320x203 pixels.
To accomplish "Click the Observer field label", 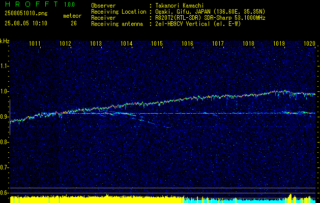I will [103, 6].
